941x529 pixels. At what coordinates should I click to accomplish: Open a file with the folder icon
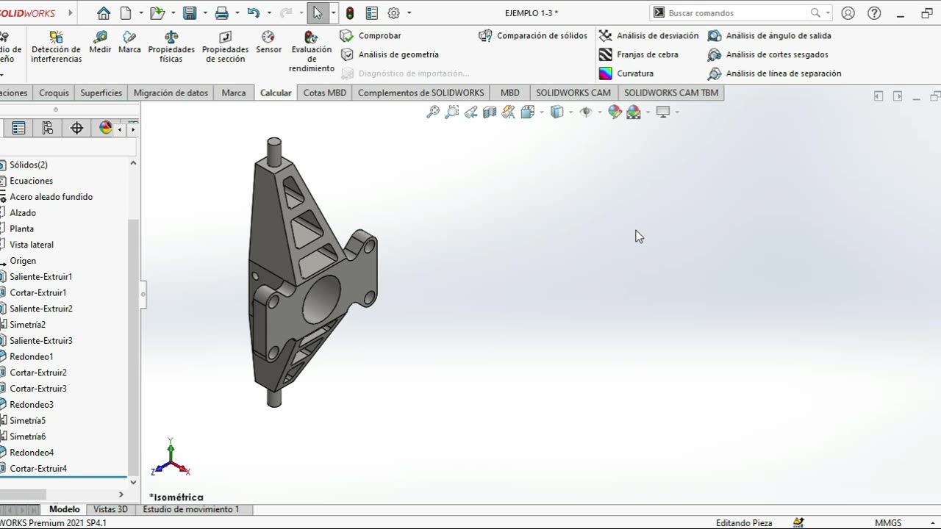pos(157,13)
